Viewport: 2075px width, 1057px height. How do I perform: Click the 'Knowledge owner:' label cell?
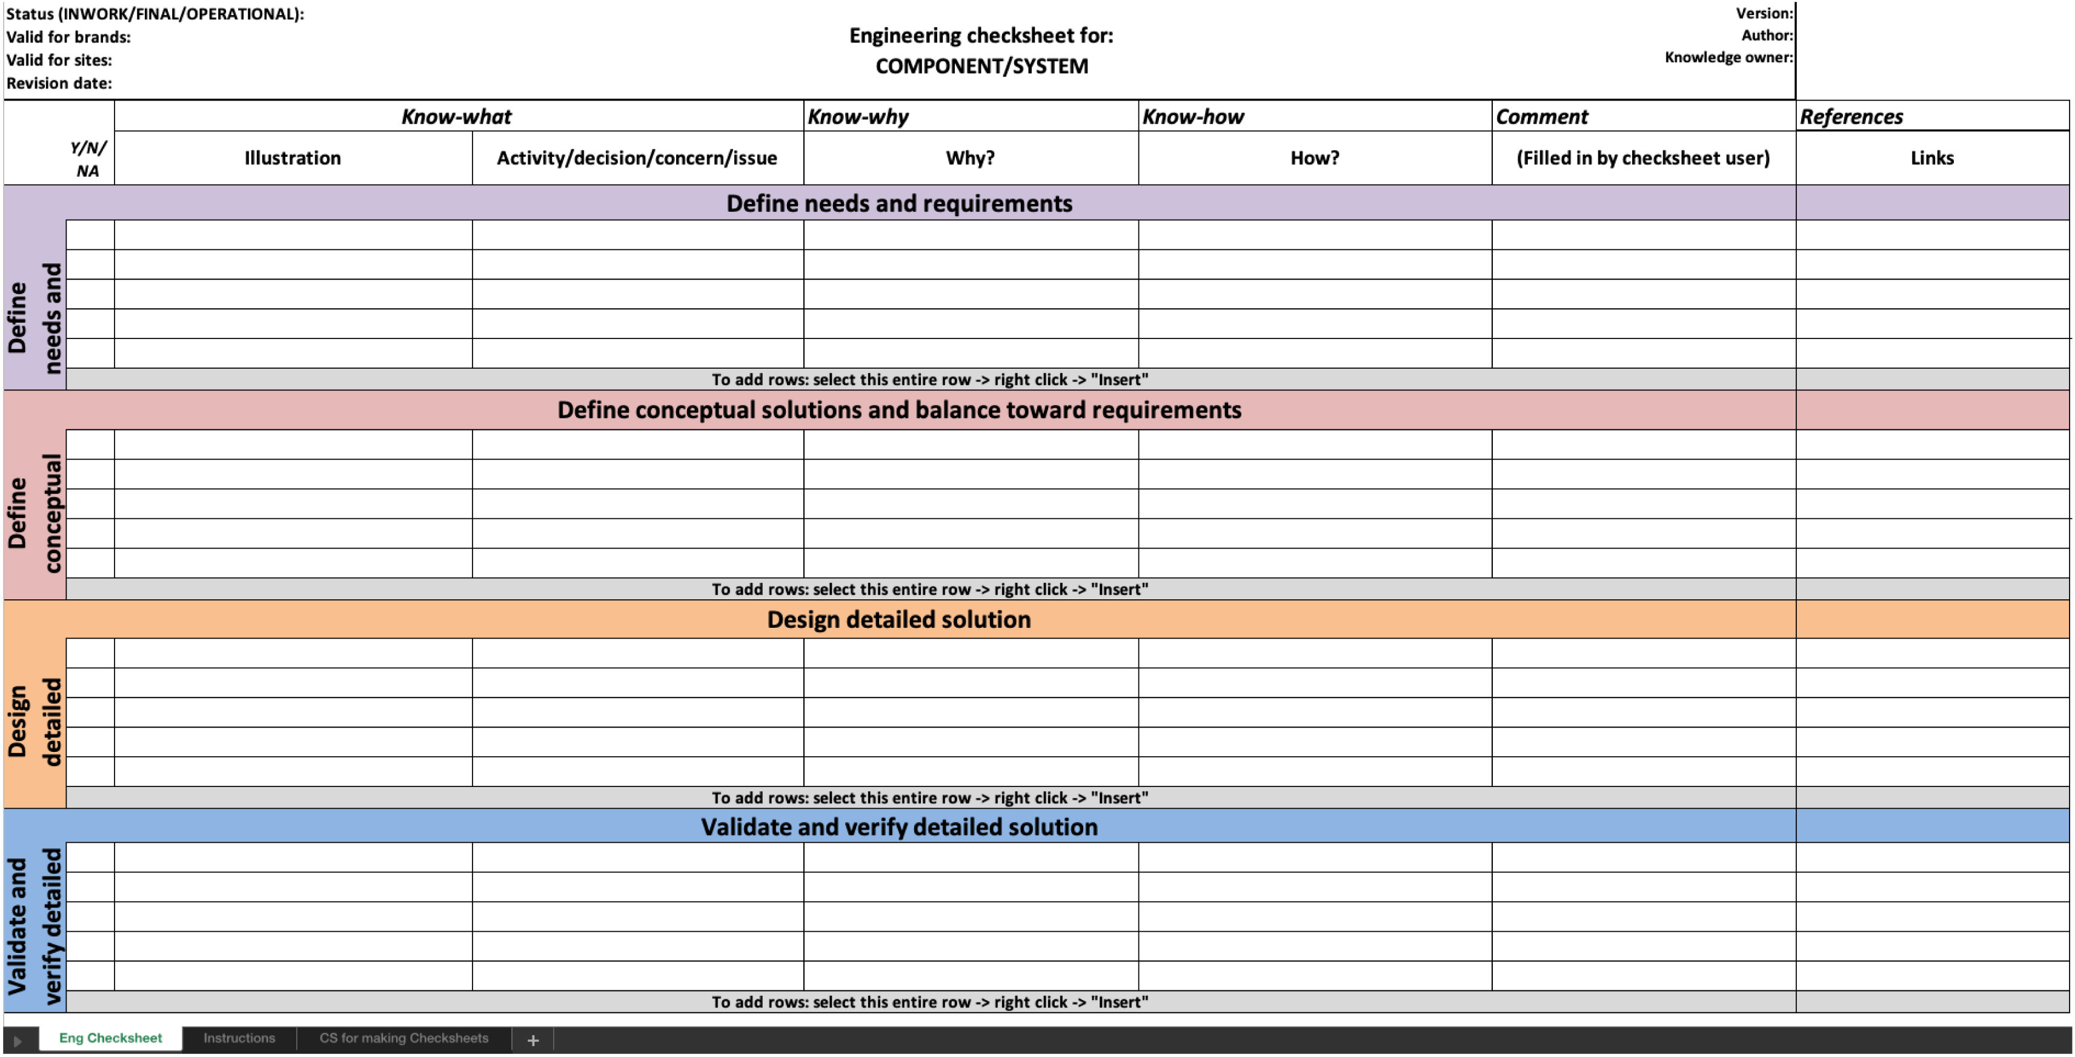(x=1728, y=57)
